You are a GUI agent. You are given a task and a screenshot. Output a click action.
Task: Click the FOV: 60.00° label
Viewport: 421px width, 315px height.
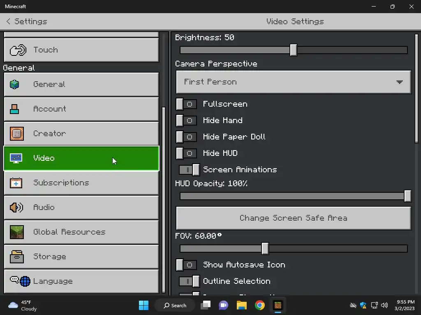tap(199, 236)
